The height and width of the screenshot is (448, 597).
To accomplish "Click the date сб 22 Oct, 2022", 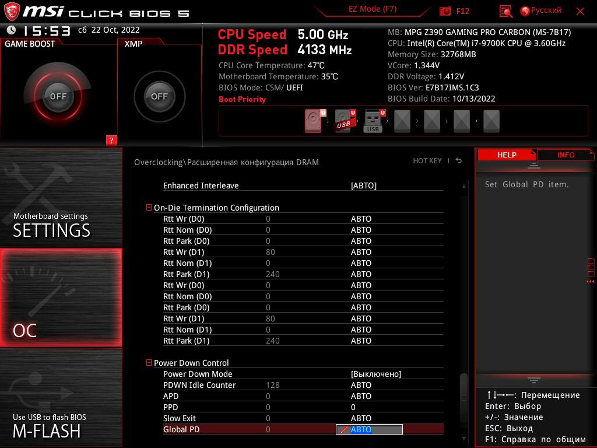I will pos(109,30).
